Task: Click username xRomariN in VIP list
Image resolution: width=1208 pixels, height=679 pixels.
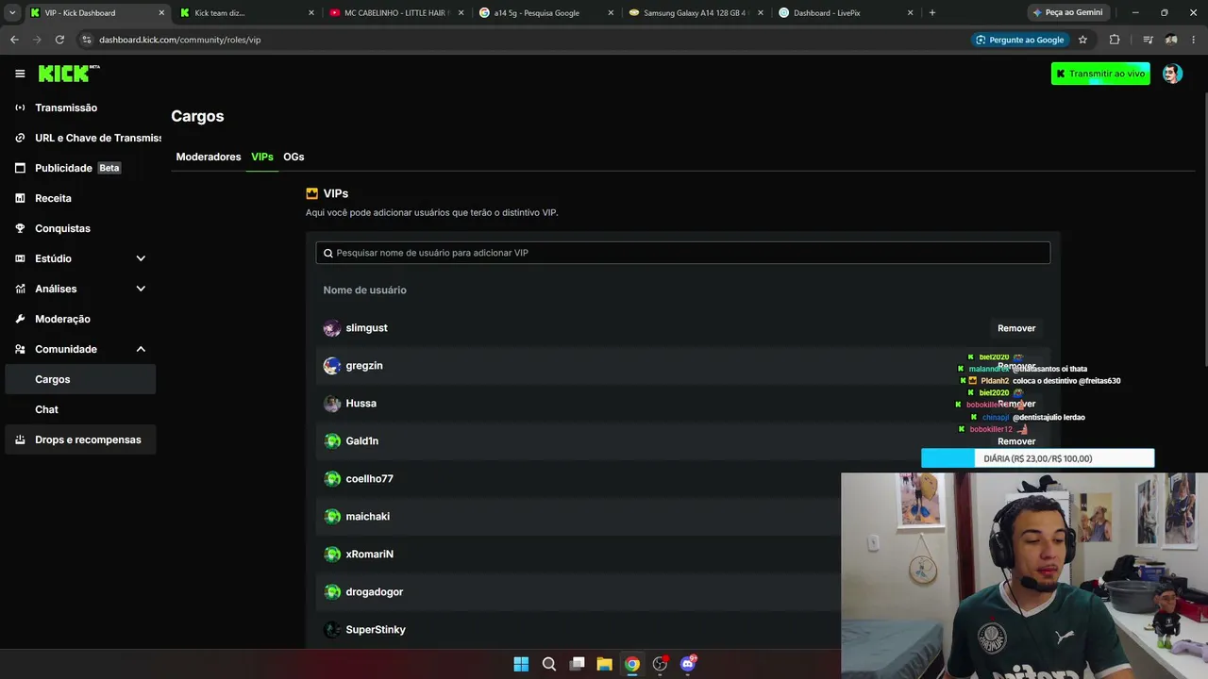Action: 369,555
